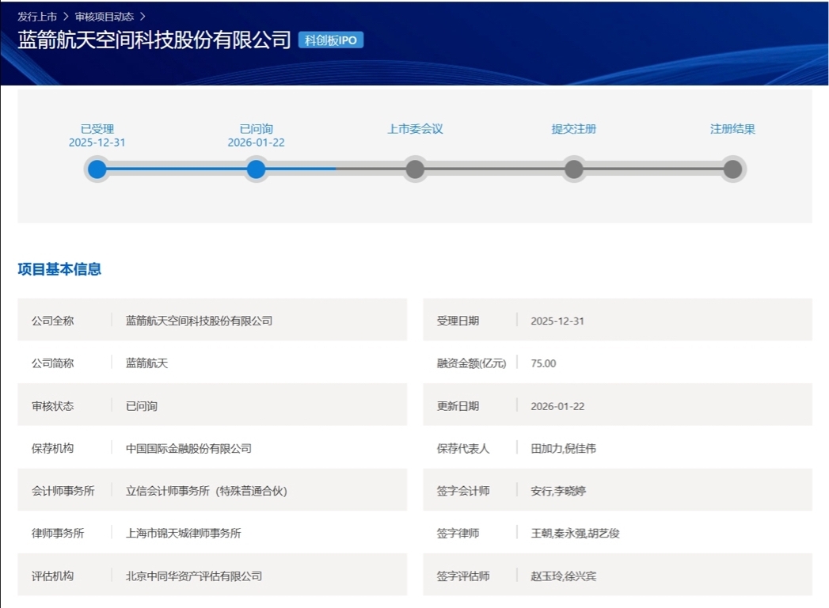This screenshot has width=829, height=608.
Task: Click the 科创板IPO badge
Action: 330,40
